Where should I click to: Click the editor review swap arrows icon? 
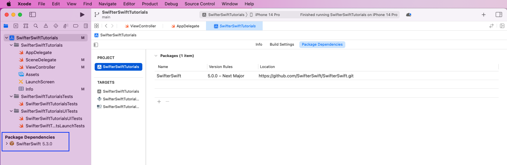point(491,26)
